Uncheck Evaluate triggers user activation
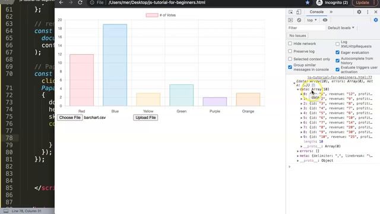 337,70
